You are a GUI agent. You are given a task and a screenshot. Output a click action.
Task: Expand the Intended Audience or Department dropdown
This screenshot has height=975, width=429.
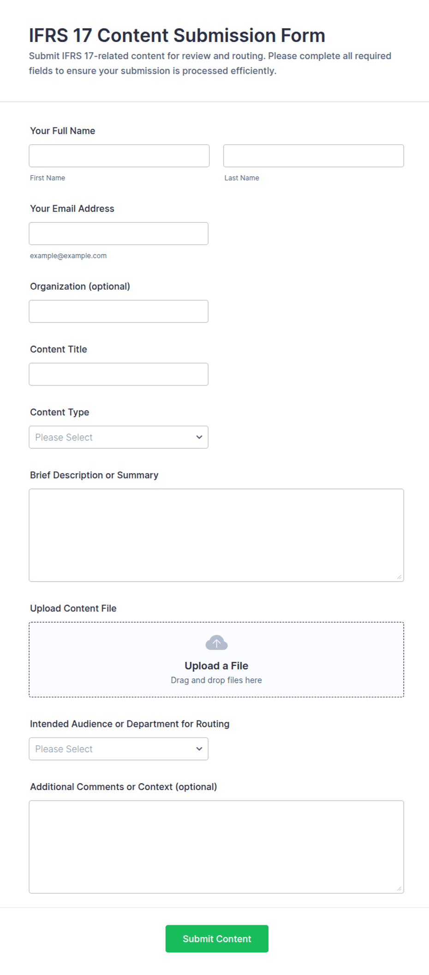119,749
